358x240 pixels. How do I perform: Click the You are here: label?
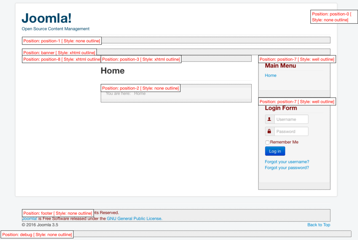click(x=118, y=93)
